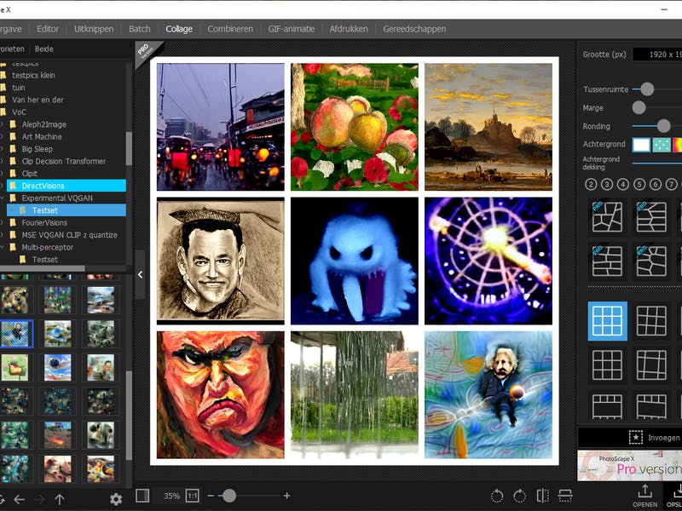The width and height of the screenshot is (682, 511).
Task: Choose the bottom-right filmstrip layout
Action: point(651,406)
